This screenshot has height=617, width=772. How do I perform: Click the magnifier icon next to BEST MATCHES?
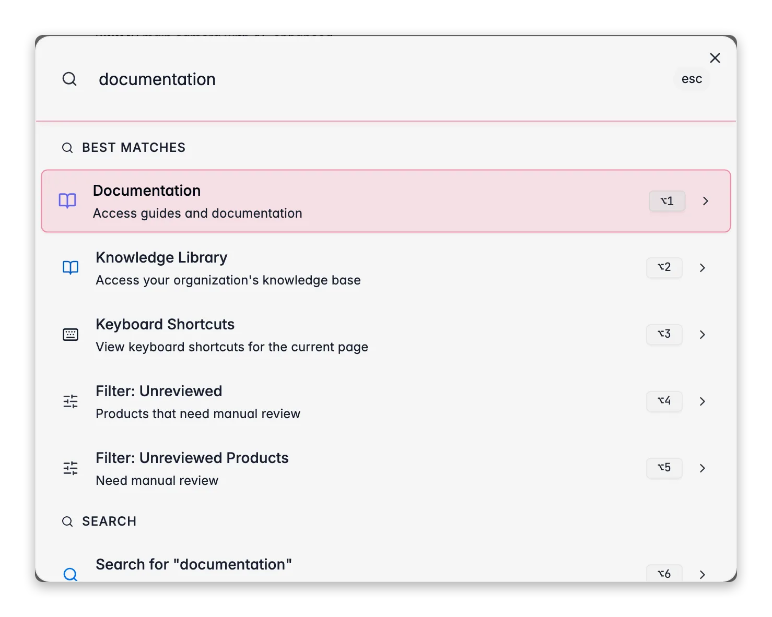tap(67, 148)
